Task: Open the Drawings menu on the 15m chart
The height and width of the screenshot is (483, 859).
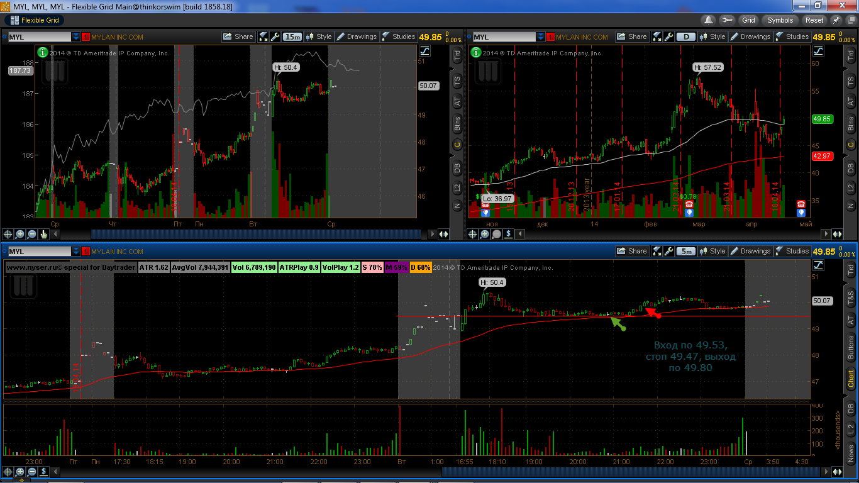Action: pos(357,36)
